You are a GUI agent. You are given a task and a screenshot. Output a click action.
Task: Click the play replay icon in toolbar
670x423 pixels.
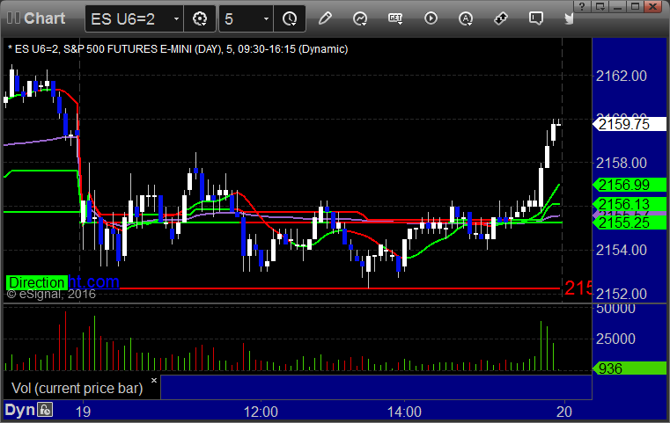pyautogui.click(x=431, y=18)
